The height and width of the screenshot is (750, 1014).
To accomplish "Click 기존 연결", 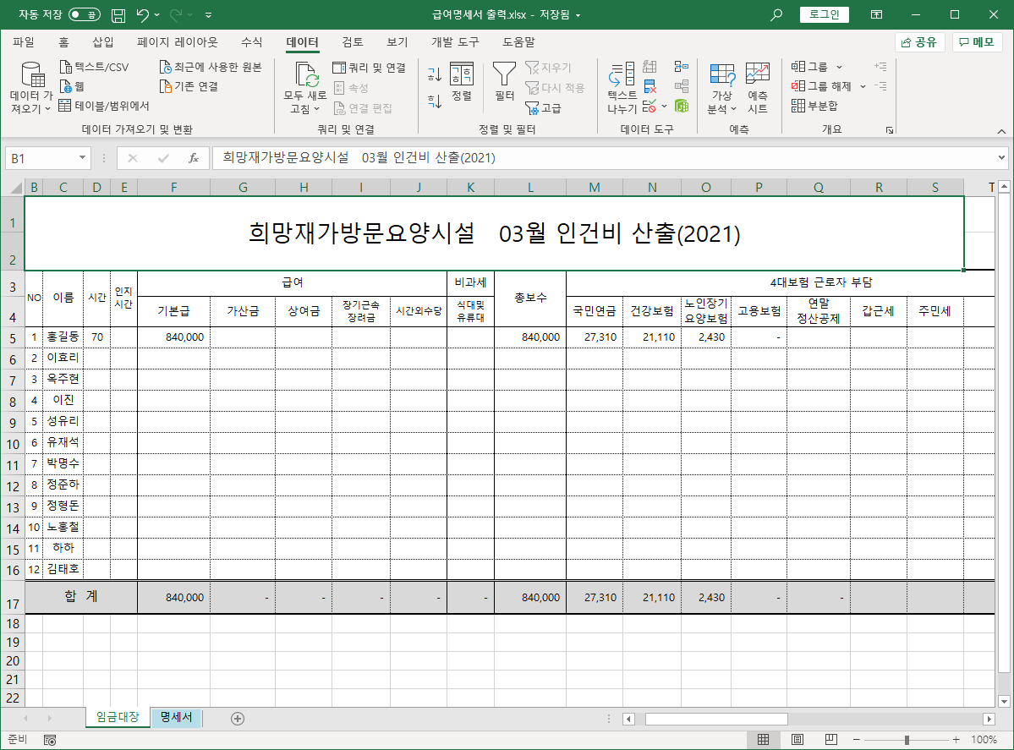I will (x=189, y=86).
